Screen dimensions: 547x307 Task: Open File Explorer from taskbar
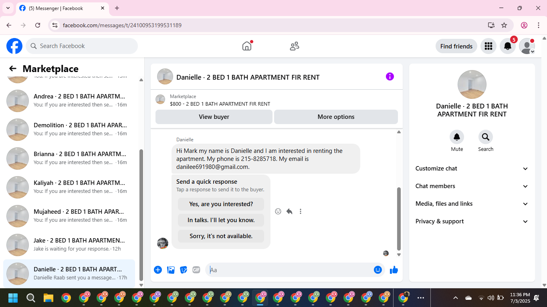click(48, 298)
